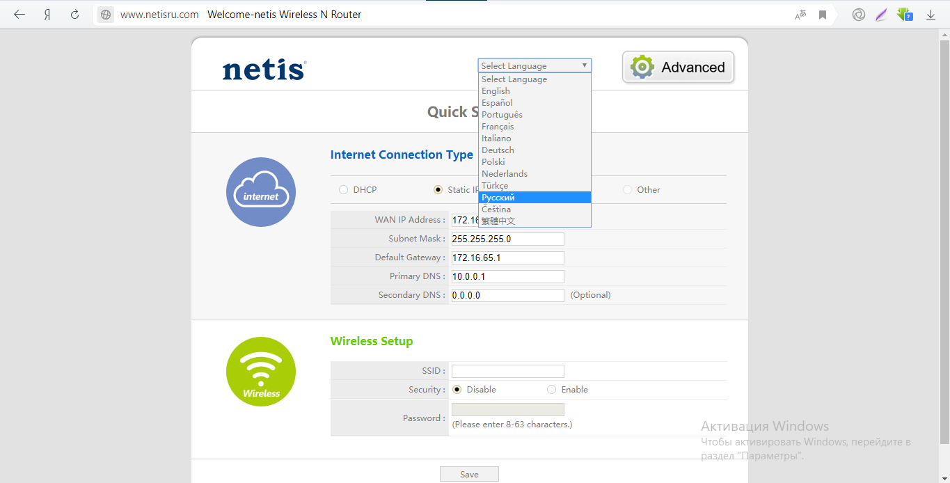Choose Deutsch from the language list
The width and height of the screenshot is (950, 483).
pyautogui.click(x=535, y=150)
